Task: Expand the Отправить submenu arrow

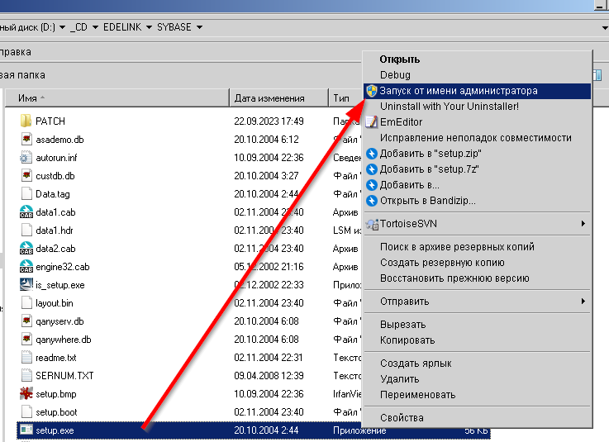Action: pos(583,302)
